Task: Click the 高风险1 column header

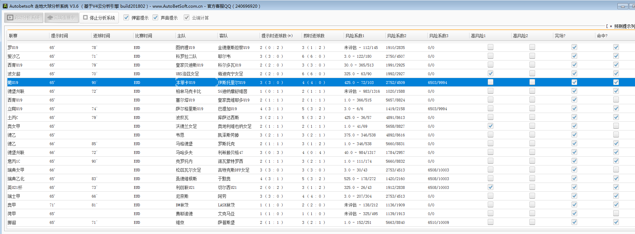Action: tap(478, 36)
